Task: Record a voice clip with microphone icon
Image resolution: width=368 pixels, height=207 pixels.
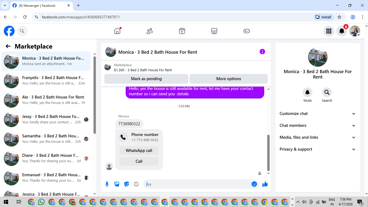Action: click(107, 184)
